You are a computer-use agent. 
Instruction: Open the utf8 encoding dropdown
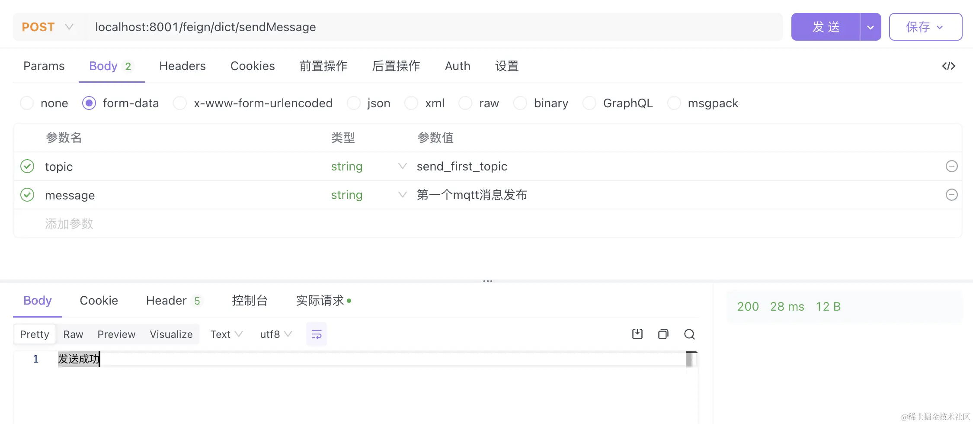[x=276, y=334]
